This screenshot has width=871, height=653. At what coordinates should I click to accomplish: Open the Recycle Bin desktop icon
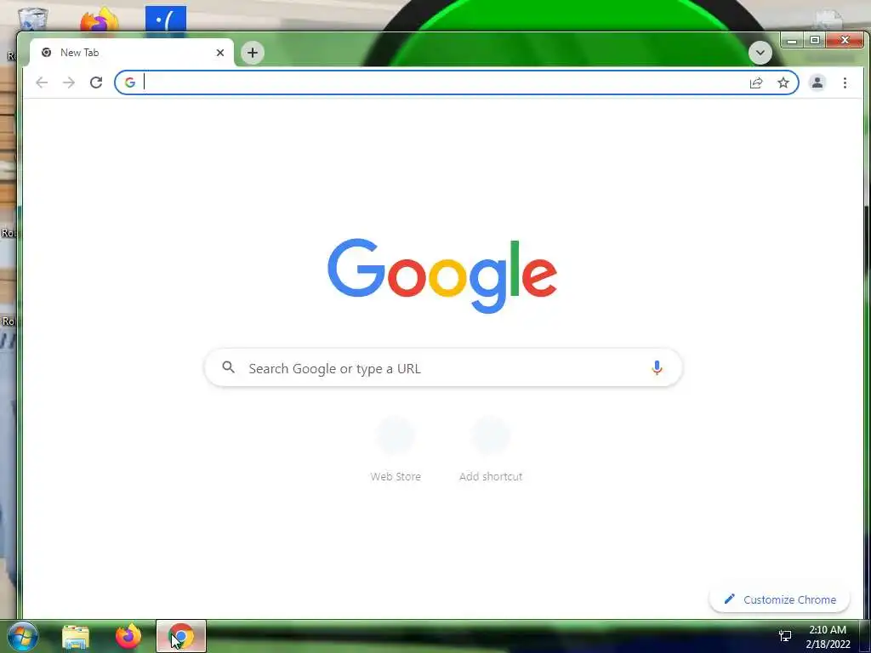pyautogui.click(x=33, y=19)
